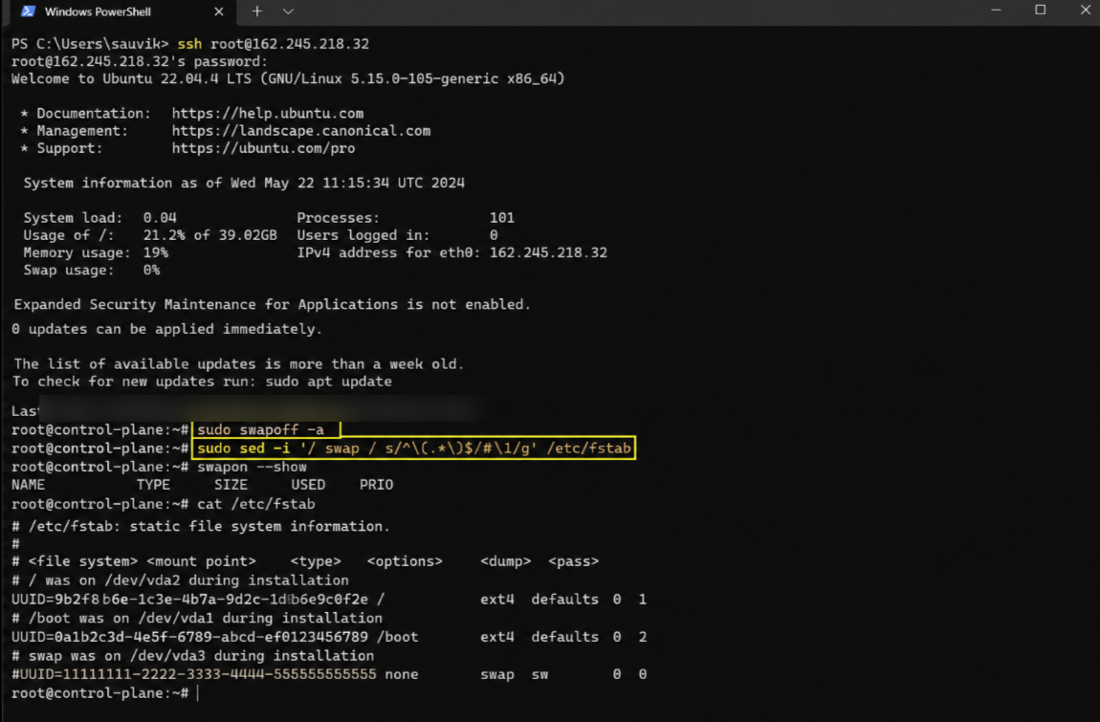
Task: Click the 'Expanded Security Maintenance' message line
Action: [273, 304]
